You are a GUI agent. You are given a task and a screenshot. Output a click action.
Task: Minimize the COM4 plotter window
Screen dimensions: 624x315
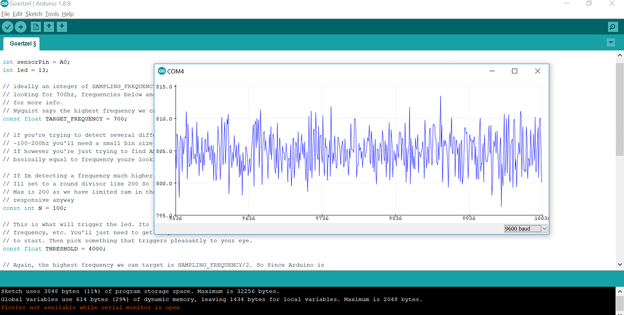coord(493,71)
